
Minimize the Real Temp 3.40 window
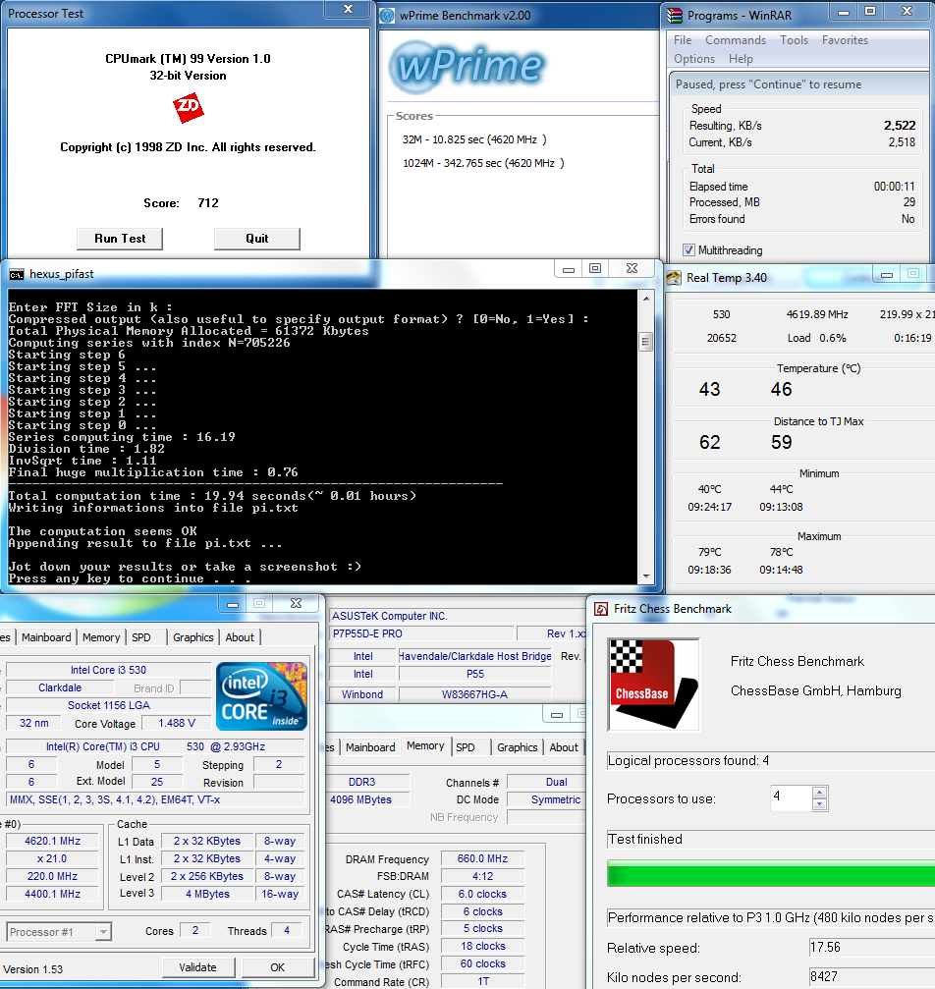pos(887,274)
